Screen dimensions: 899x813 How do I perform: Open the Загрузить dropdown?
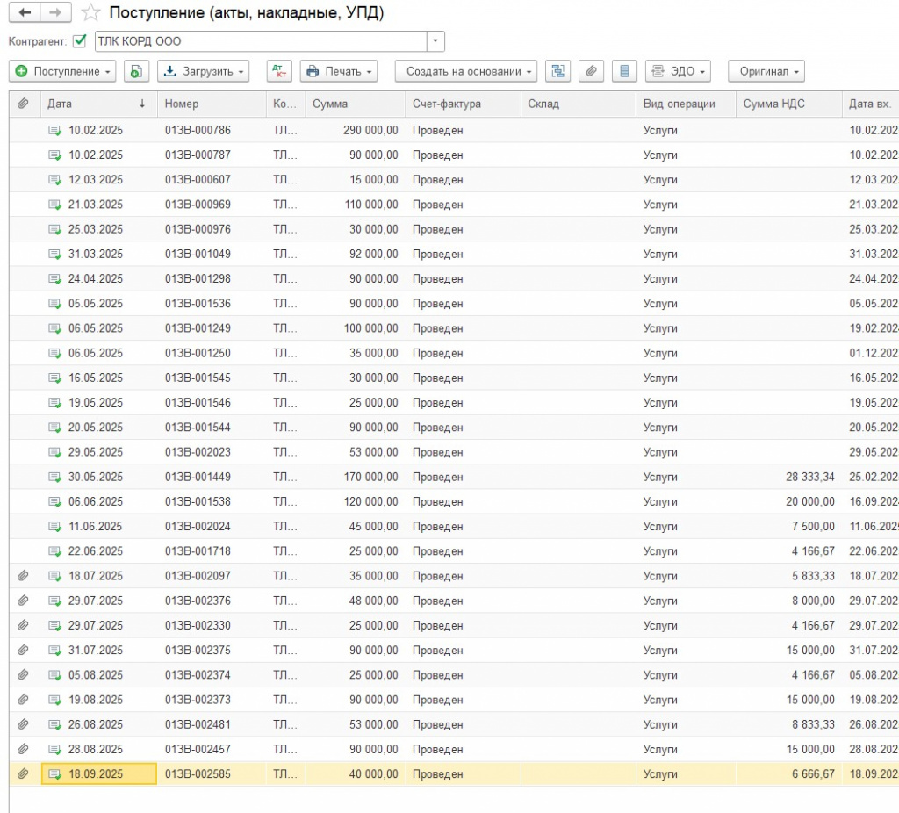[203, 71]
